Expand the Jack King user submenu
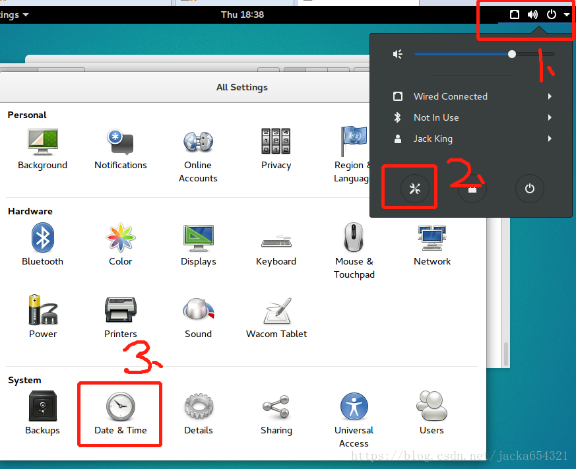The height and width of the screenshot is (469, 576). coord(472,139)
